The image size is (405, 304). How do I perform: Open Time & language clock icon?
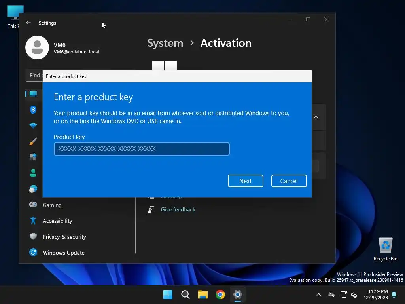pyautogui.click(x=33, y=189)
